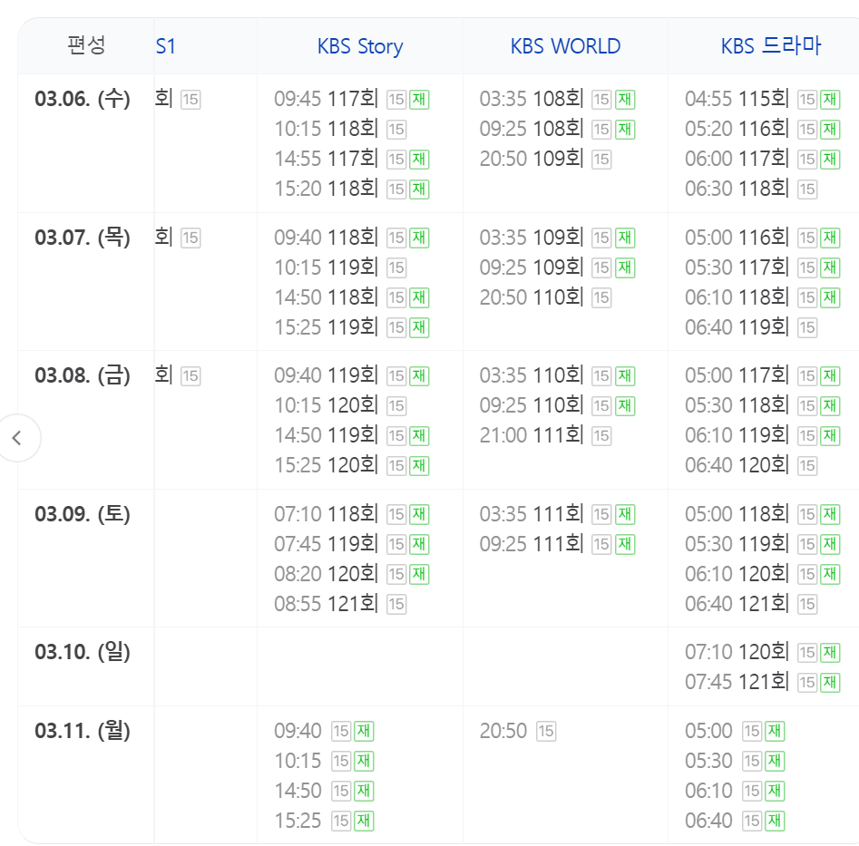Viewport: 859px width, 846px height.
Task: Select the 03.09. (토) date row label
Action: click(83, 514)
